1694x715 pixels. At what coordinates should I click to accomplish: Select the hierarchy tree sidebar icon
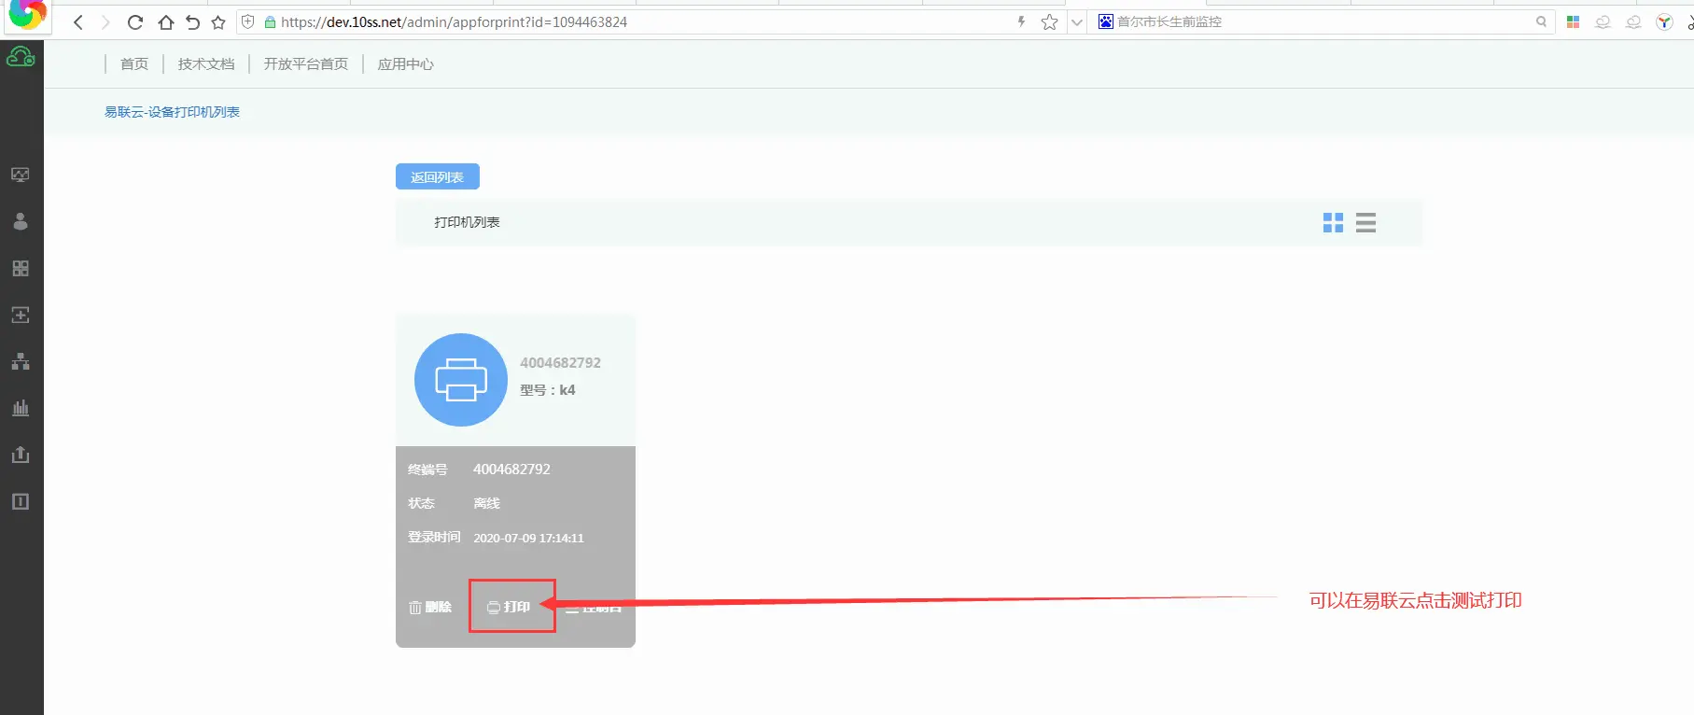point(21,362)
